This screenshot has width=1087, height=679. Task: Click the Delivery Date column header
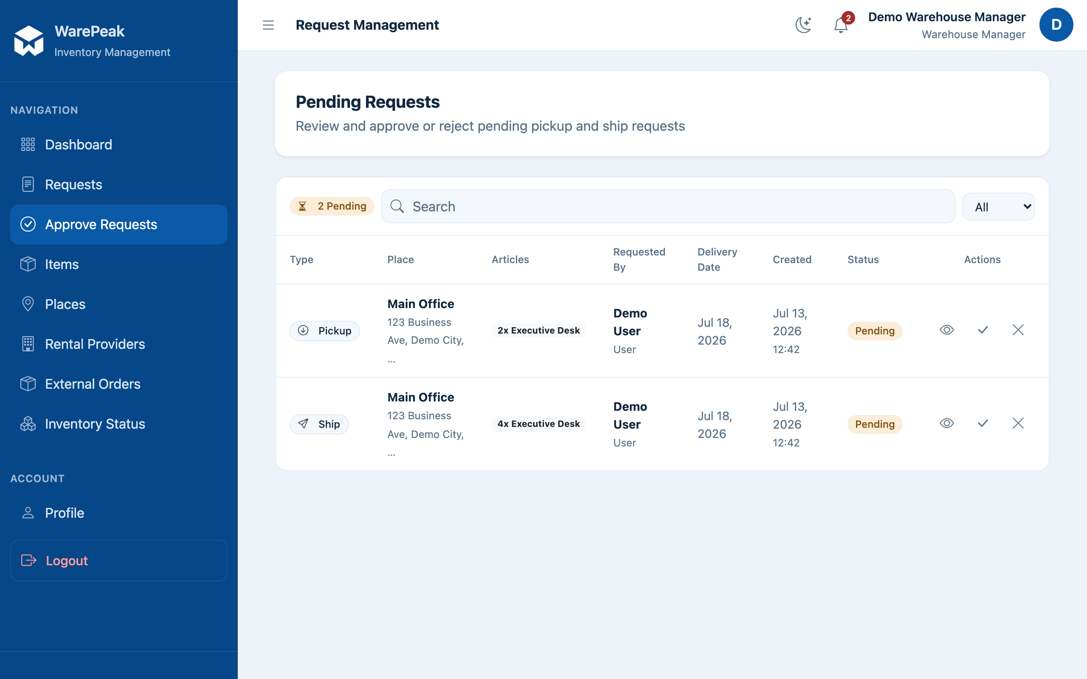[x=717, y=260]
